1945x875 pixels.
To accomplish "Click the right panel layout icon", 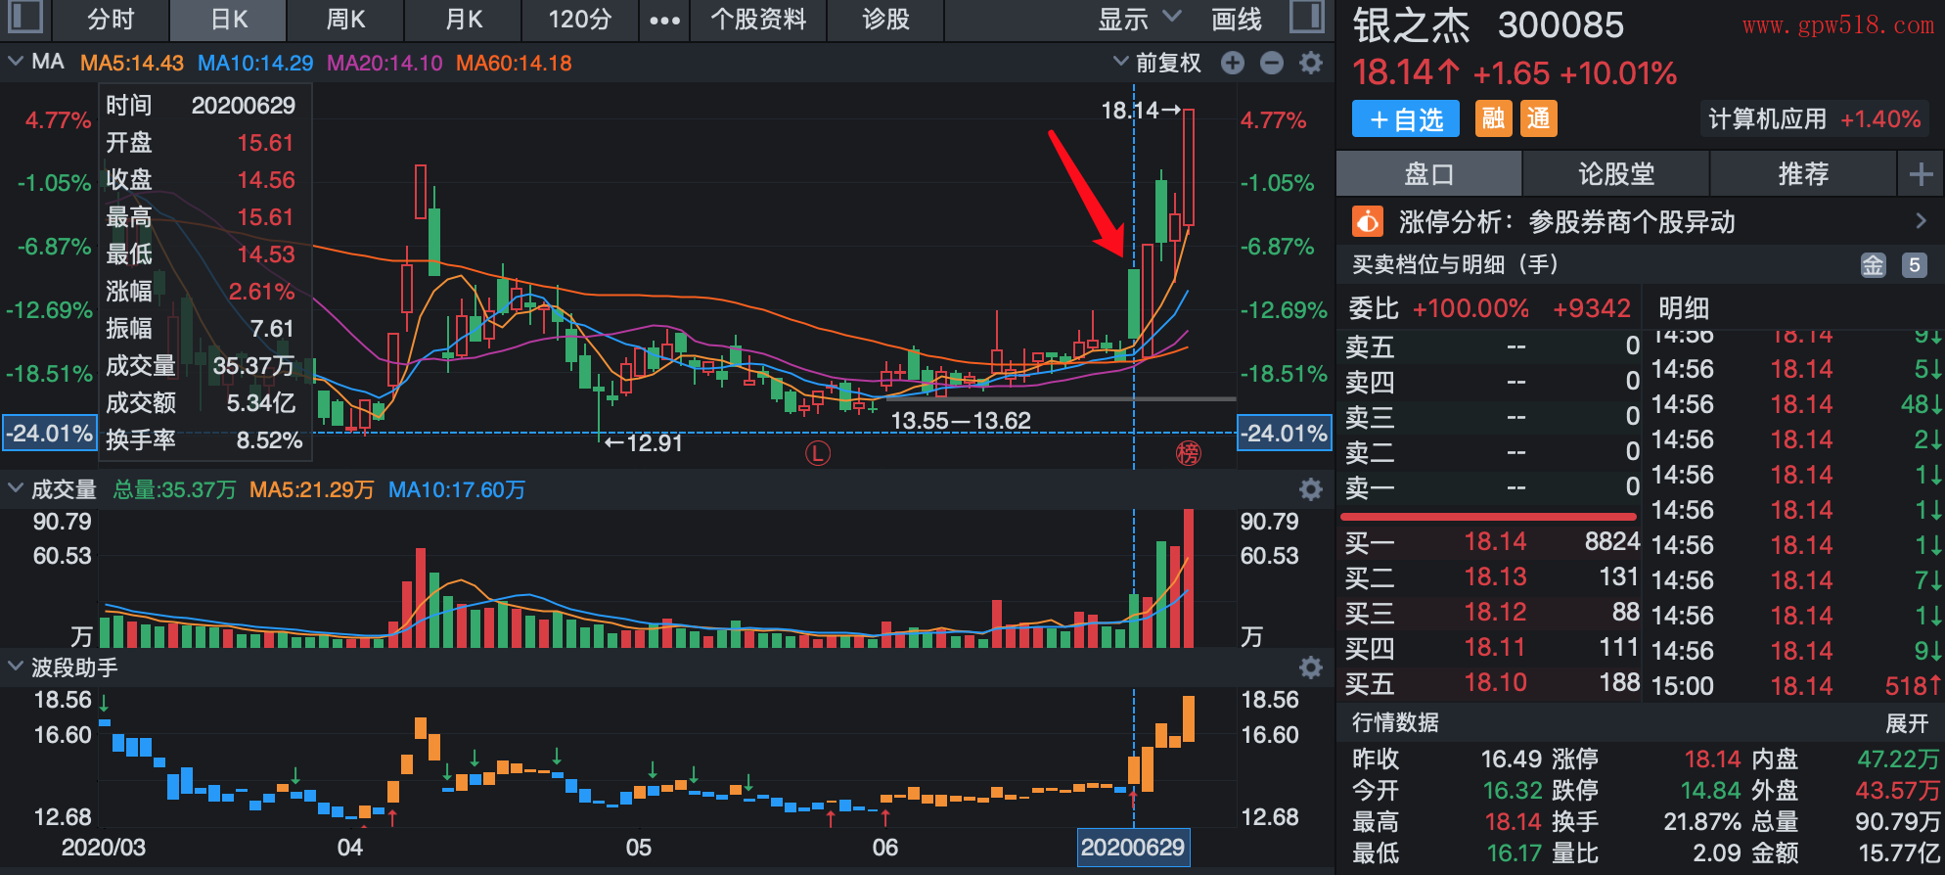I will click(x=1306, y=18).
